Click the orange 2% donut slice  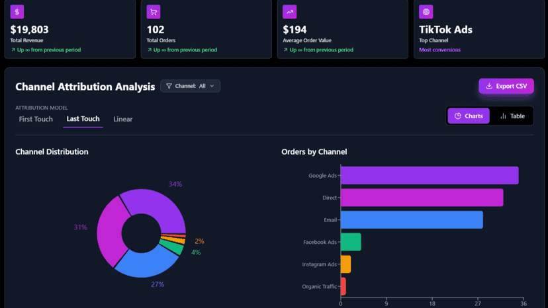pyautogui.click(x=175, y=239)
